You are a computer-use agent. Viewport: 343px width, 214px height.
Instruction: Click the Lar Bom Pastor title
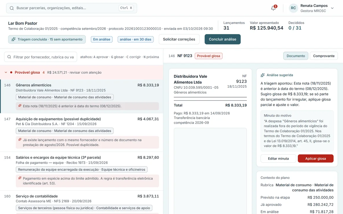click(x=23, y=23)
